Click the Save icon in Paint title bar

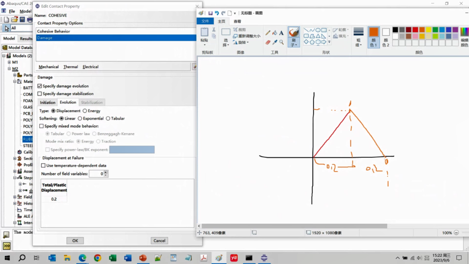coord(210,13)
